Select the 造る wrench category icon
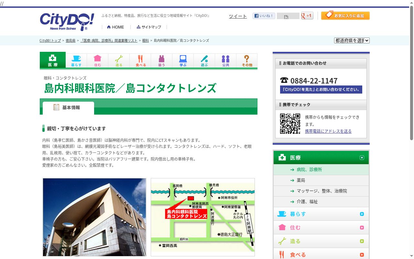This screenshot has height=259, width=414. [119, 61]
